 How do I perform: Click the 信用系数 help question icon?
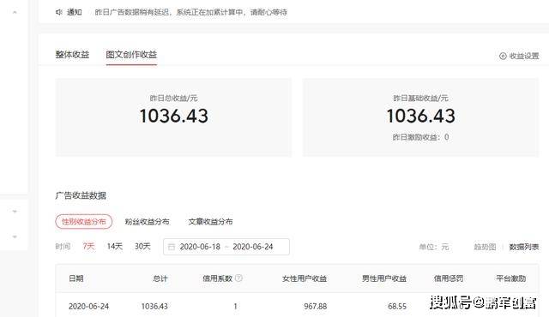(238, 278)
